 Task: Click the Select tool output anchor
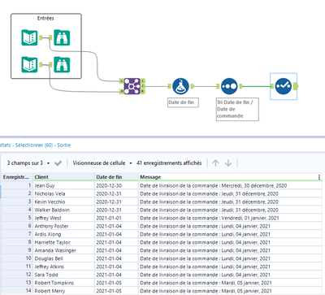point(296,86)
